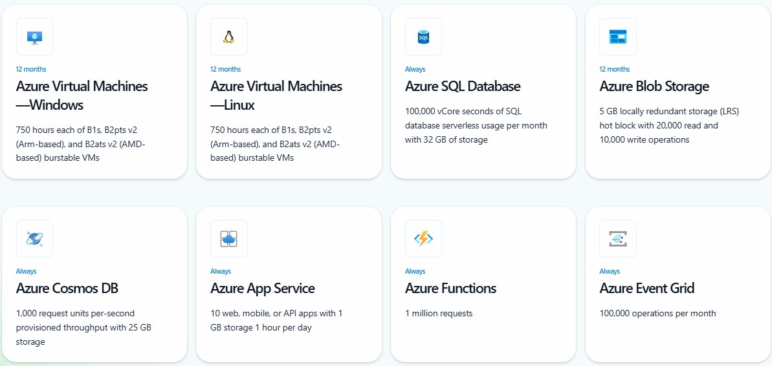
Task: Click the 10 web, mobile, or API apps description
Action: tap(276, 320)
